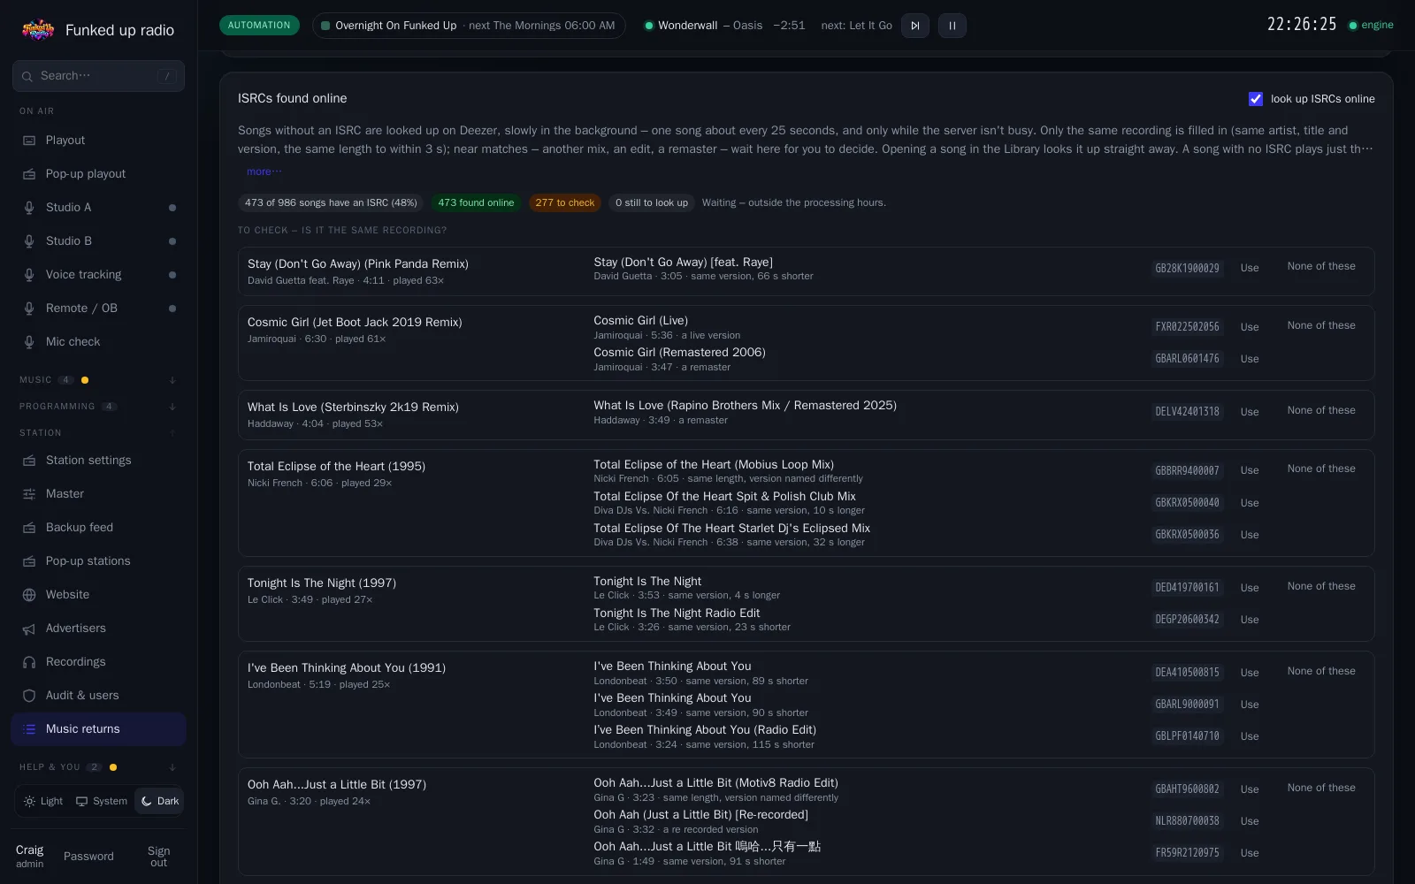The image size is (1415, 884).
Task: Click the Funked up radio logo
Action: [x=38, y=30]
